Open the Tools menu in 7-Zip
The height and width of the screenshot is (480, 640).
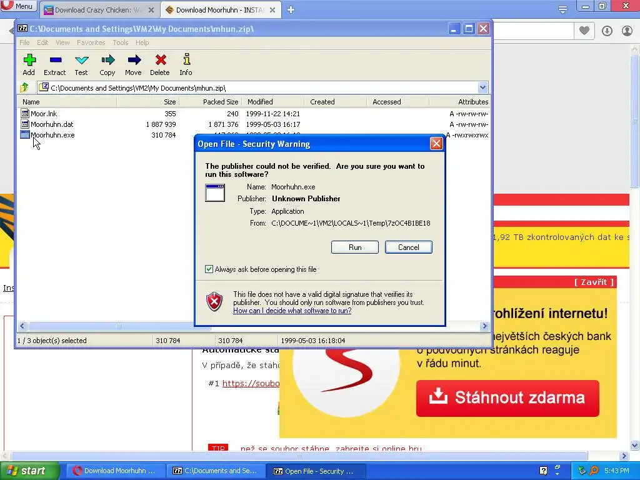point(121,42)
